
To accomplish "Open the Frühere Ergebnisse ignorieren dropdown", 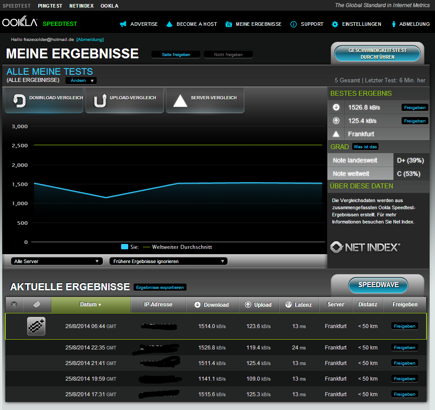I will point(169,261).
